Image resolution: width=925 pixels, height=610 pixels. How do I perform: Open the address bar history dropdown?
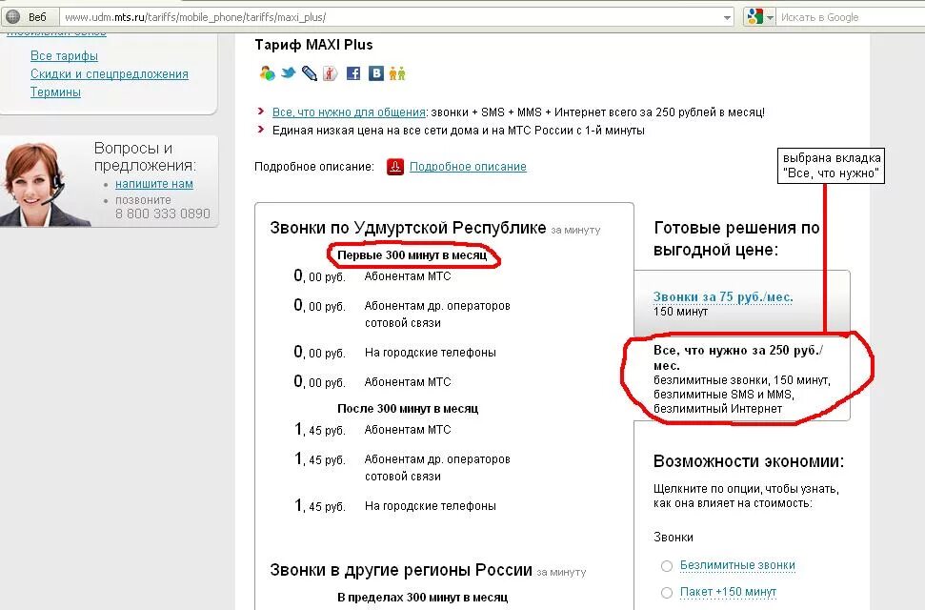[728, 16]
